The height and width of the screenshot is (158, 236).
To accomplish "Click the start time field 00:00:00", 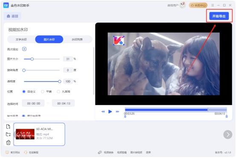I will (33, 103).
